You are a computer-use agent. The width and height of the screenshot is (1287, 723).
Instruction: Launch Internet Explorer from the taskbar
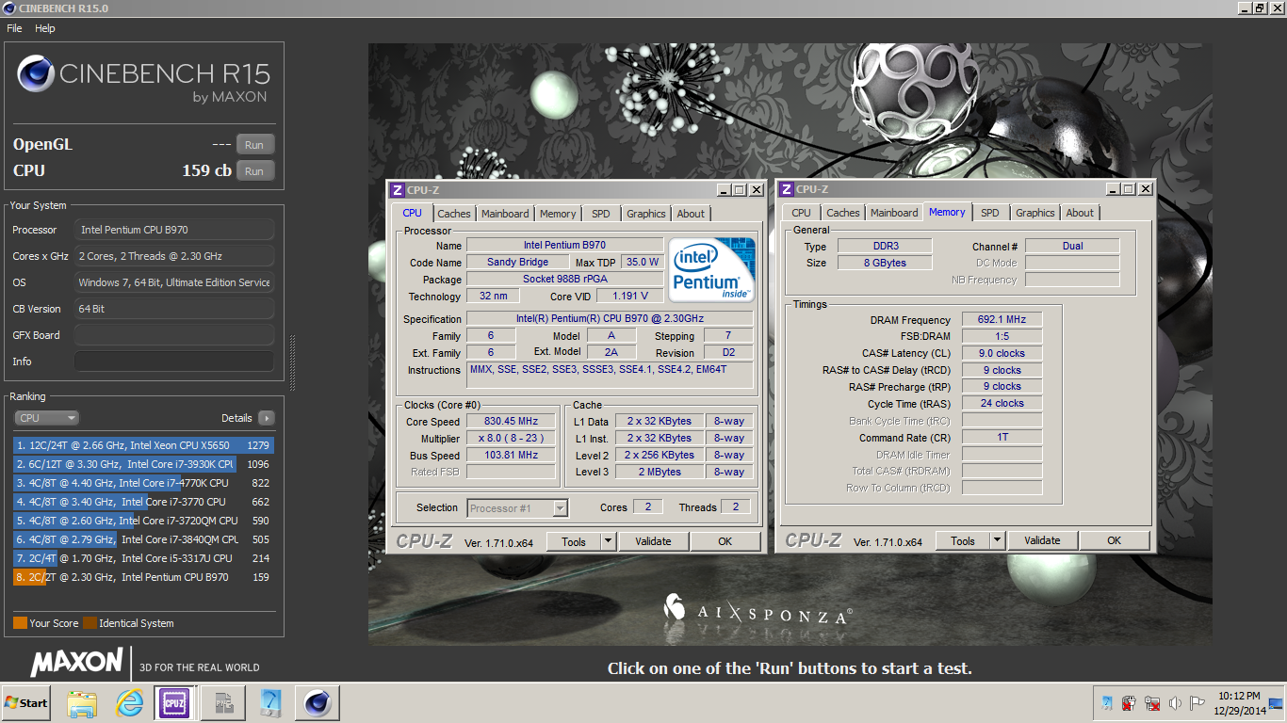pos(130,703)
